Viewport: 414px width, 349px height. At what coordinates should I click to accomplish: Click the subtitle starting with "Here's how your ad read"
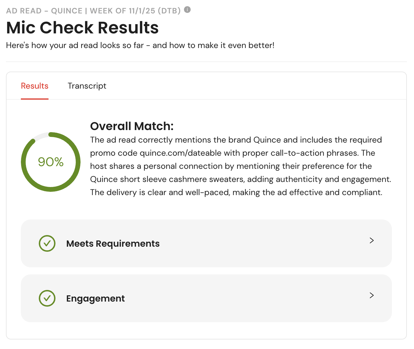pyautogui.click(x=140, y=45)
